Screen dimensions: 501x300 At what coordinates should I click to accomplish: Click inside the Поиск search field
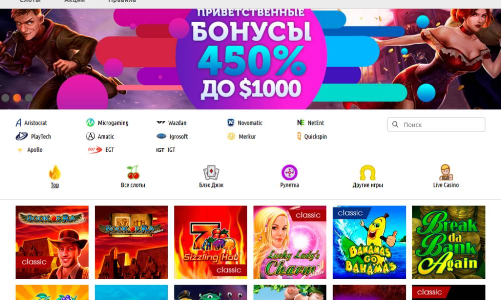point(436,124)
